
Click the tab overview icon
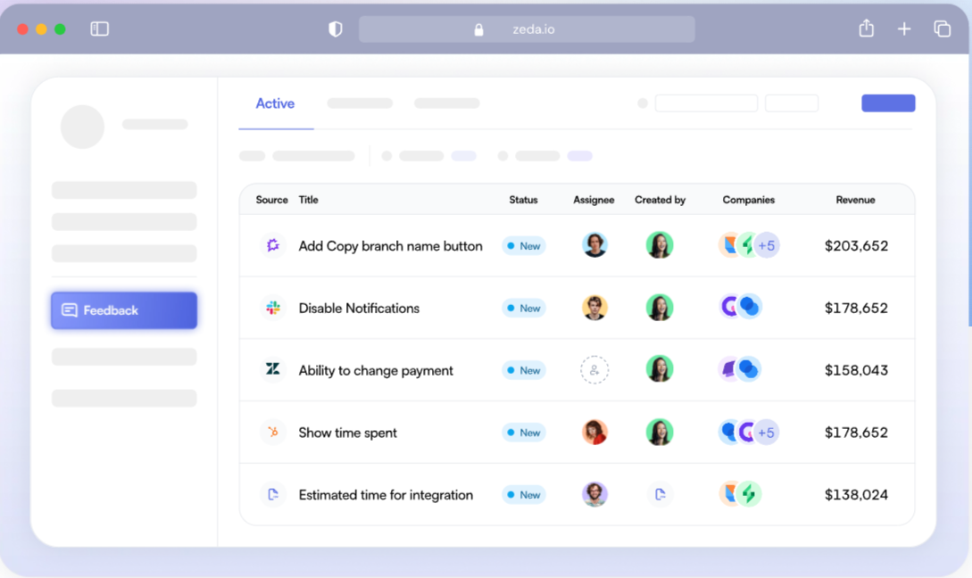(942, 29)
